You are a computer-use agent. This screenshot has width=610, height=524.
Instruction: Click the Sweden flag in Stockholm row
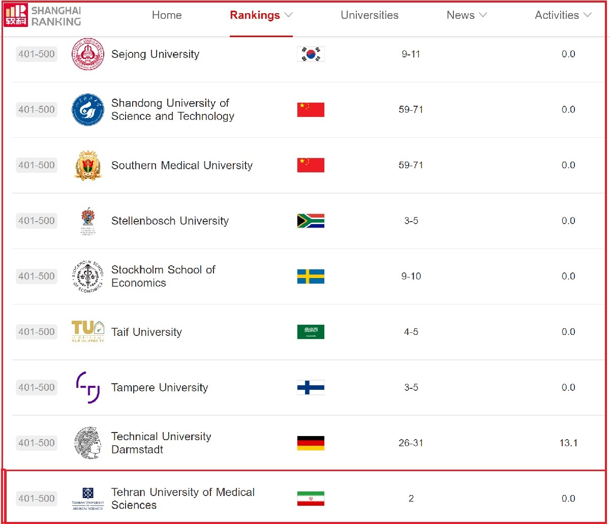pos(311,276)
